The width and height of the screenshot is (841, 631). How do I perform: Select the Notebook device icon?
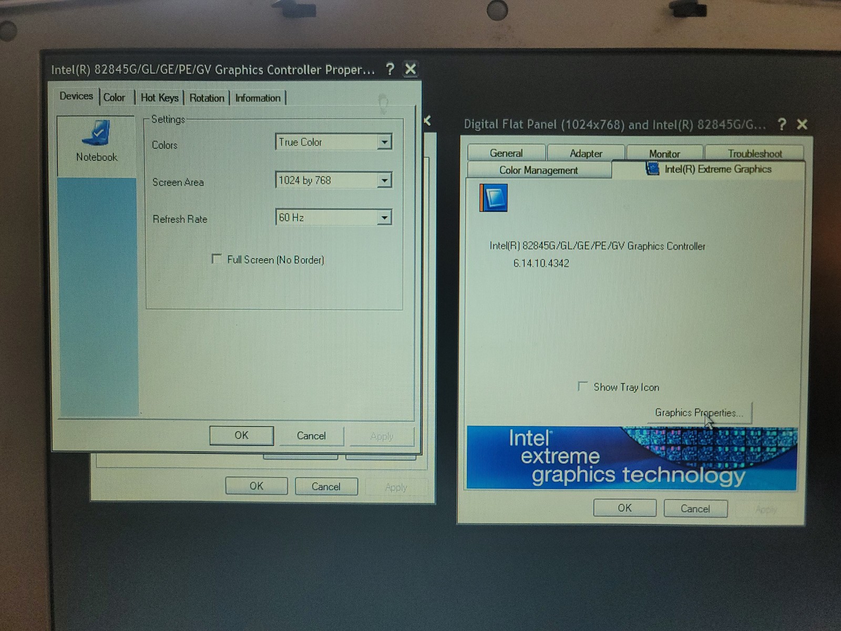pos(96,141)
